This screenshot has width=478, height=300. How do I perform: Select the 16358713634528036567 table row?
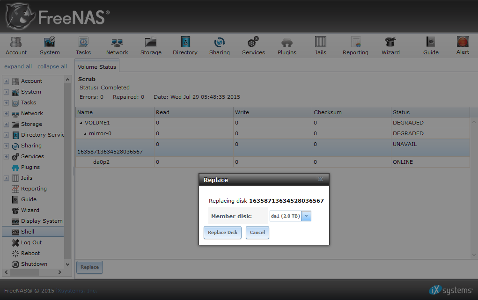pos(272,148)
